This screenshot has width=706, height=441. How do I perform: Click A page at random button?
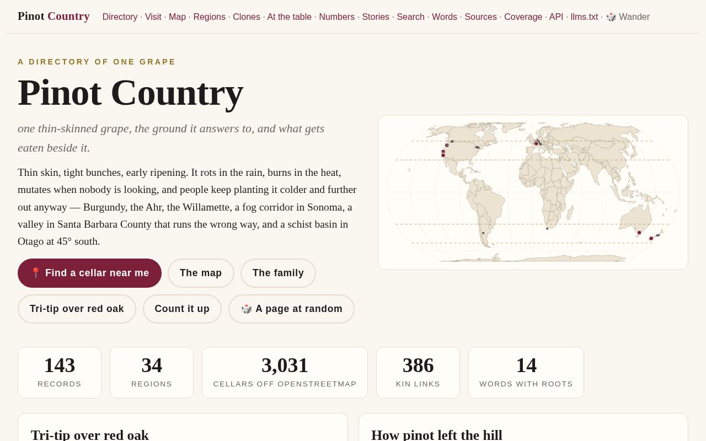coord(291,309)
